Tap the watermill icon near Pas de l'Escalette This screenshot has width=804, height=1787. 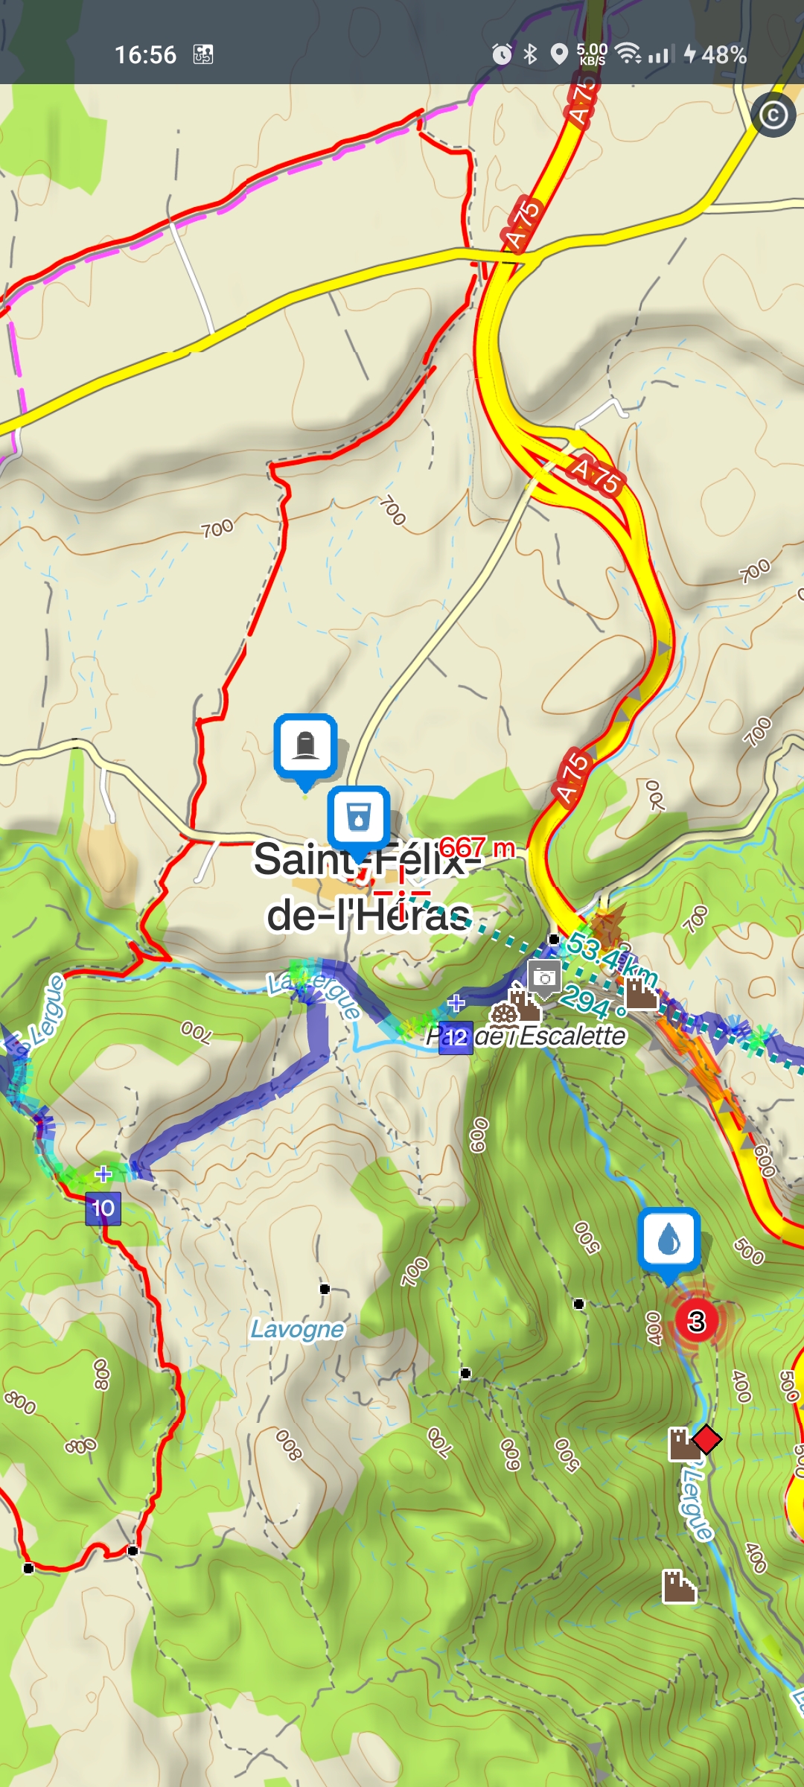504,1014
